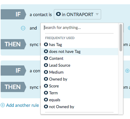Click the ONTRAPORT logo icon in the dropdown box
The image size is (130, 119).
[x=58, y=14]
